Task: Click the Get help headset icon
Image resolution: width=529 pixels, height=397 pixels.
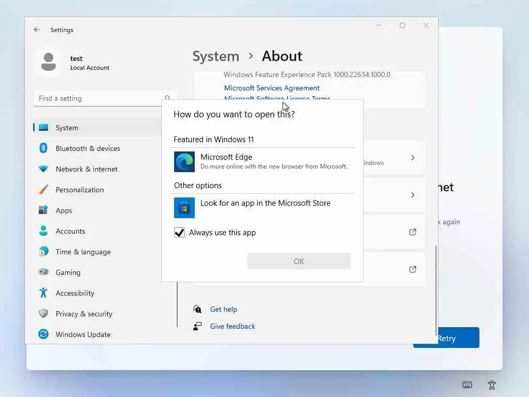Action: coord(197,309)
